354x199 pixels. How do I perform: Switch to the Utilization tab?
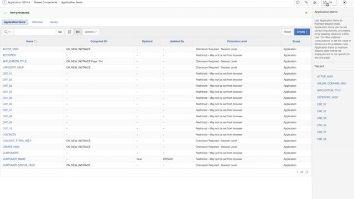click(x=38, y=22)
